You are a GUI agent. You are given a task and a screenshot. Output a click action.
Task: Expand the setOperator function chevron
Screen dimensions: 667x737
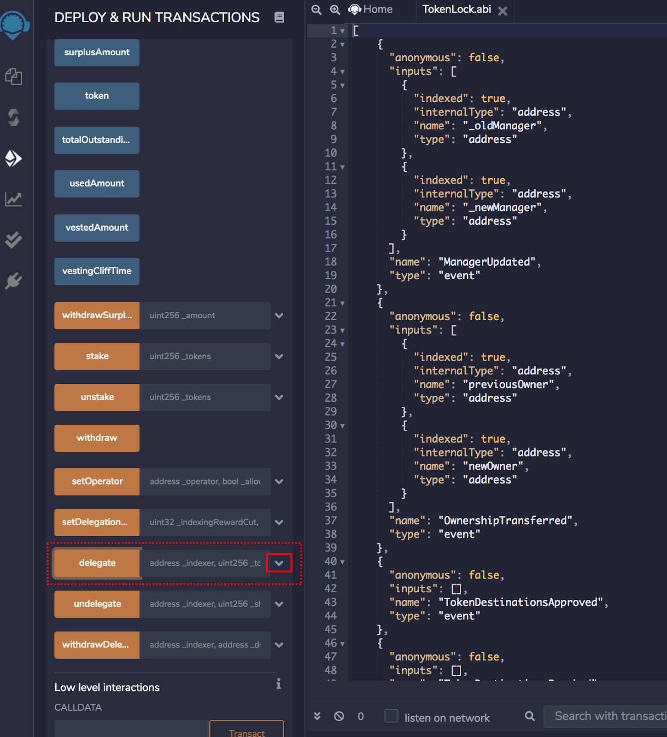(x=279, y=482)
